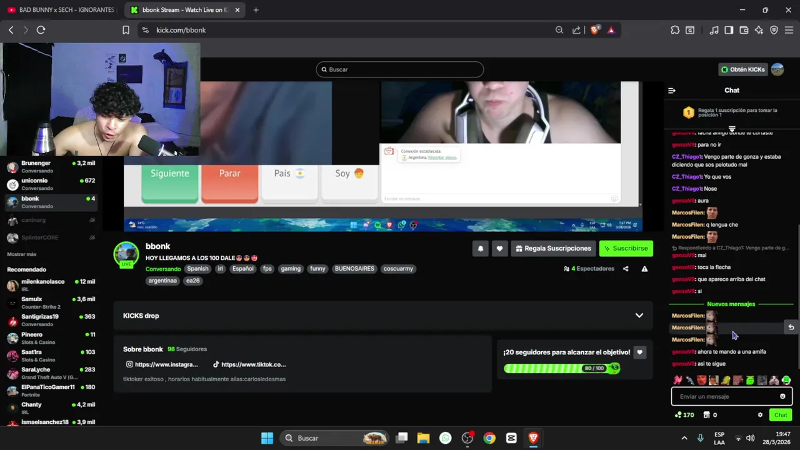Click the green Suscribirse button
Screen dimensions: 800x450
pos(626,249)
